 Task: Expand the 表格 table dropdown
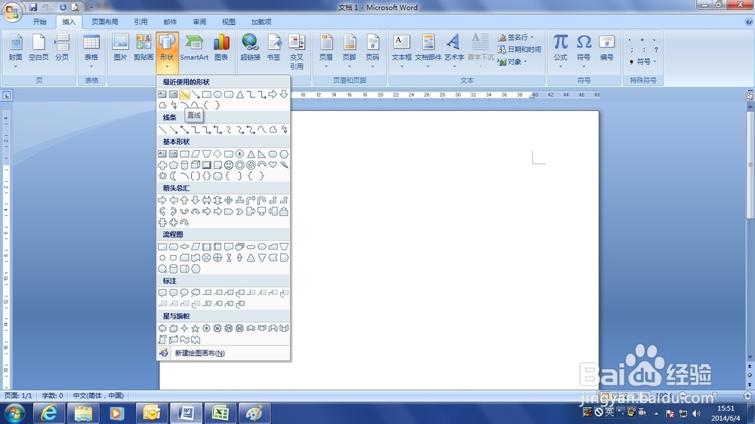(91, 51)
